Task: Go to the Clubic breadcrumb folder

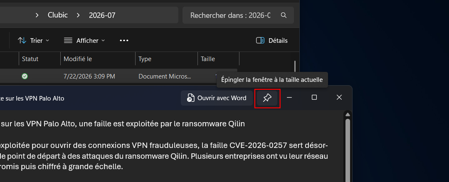Action: tap(57, 15)
